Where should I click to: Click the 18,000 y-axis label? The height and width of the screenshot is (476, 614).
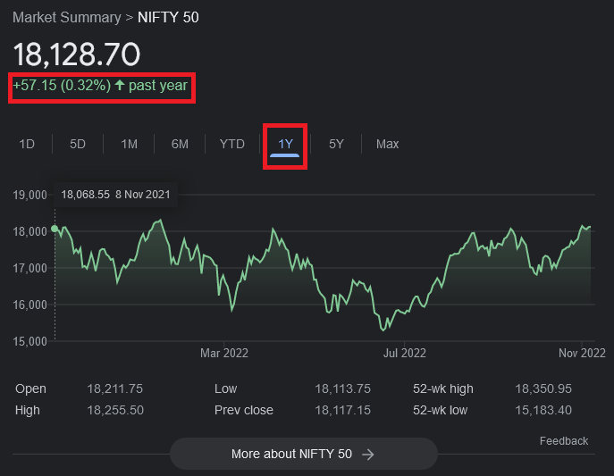point(29,231)
